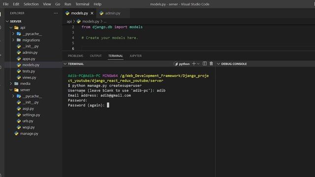Click the '# Create your models here.' comment
The height and width of the screenshot is (177, 315).
tap(110, 38)
